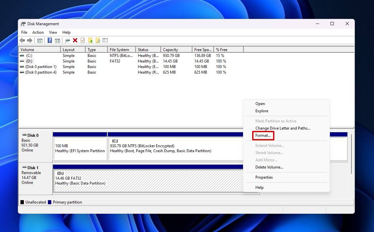The height and width of the screenshot is (232, 374).
Task: Click the folder-with-magnifier Explore toolbar icon
Action: click(x=98, y=40)
